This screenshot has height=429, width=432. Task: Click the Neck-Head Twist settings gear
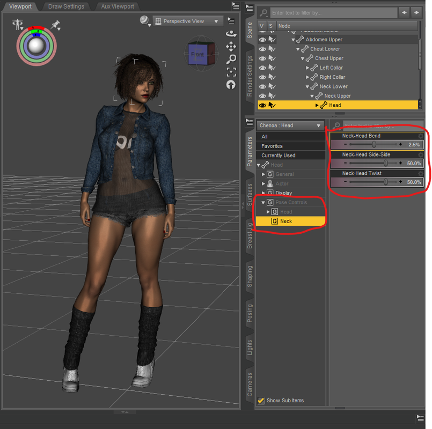420,173
